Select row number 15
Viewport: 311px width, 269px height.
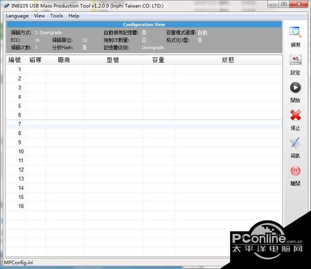pos(144,197)
